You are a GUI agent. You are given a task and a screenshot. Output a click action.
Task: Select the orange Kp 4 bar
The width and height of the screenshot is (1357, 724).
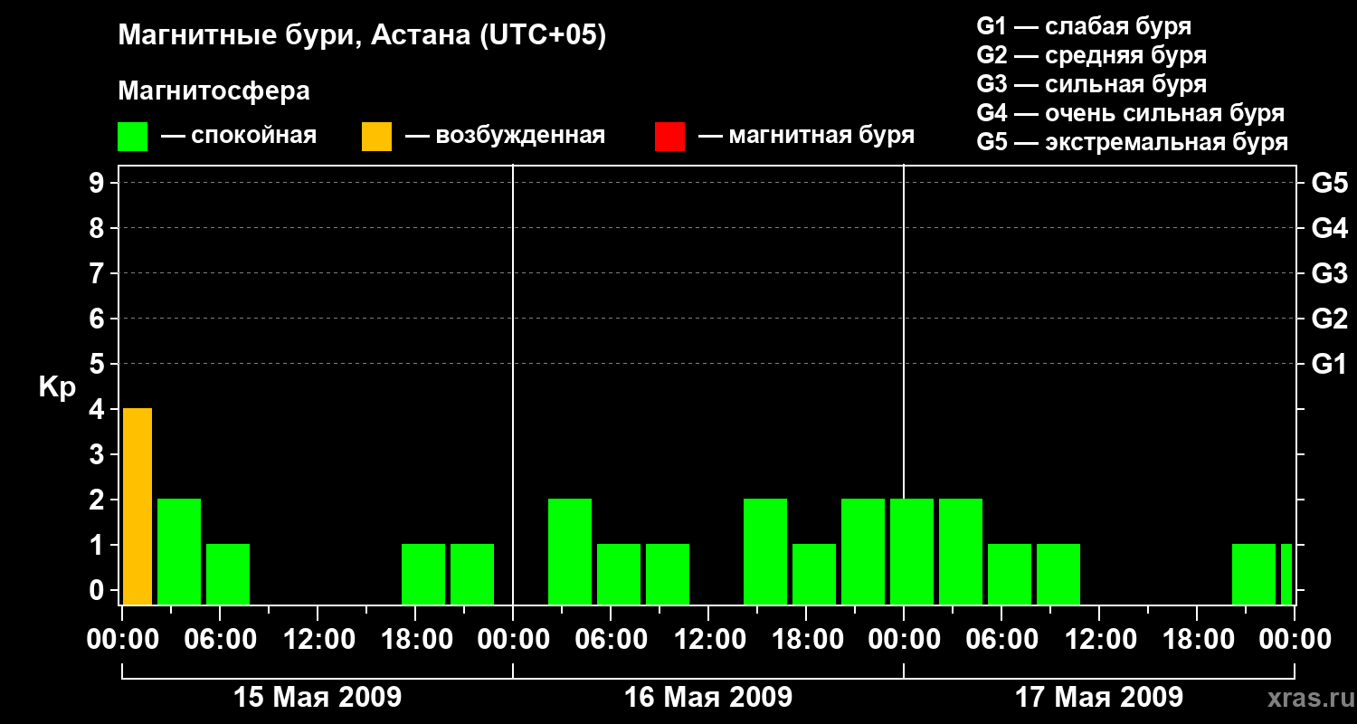pyautogui.click(x=138, y=506)
